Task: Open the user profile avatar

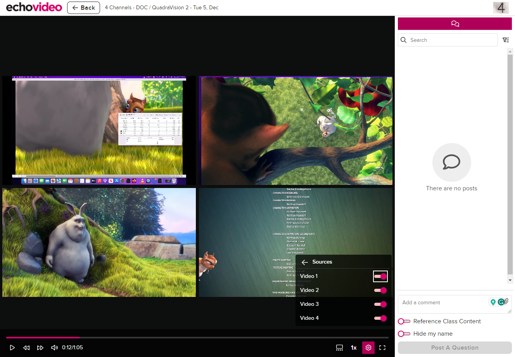Action: pyautogui.click(x=501, y=8)
